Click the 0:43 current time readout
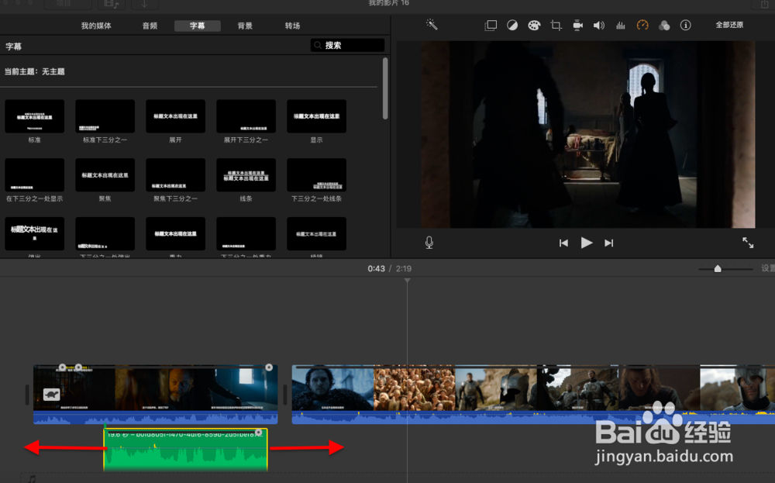775x483 pixels. [376, 268]
